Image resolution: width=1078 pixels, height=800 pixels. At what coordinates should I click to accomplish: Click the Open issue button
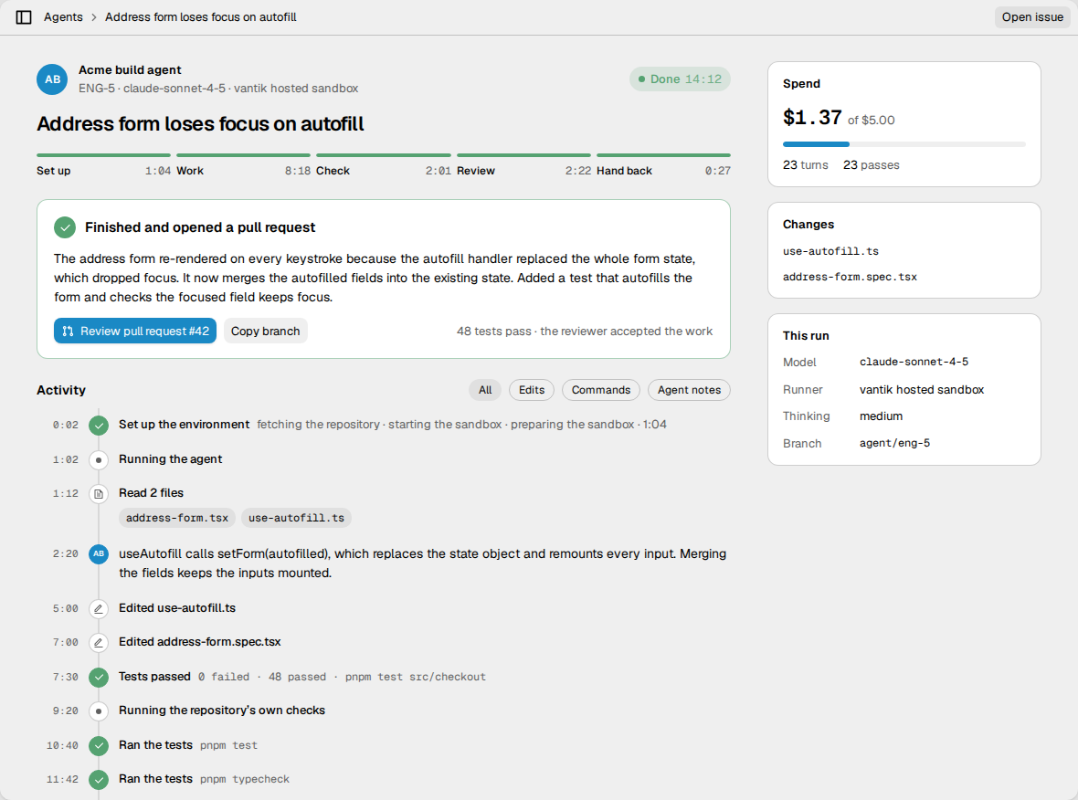coord(1032,17)
